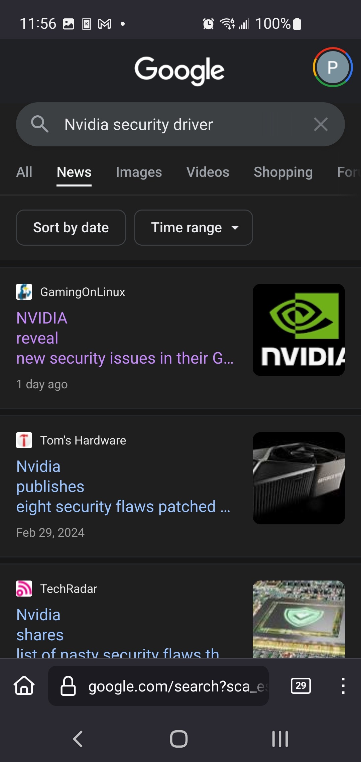Open the tab switcher showing 29 tabs
The width and height of the screenshot is (361, 762).
(300, 686)
